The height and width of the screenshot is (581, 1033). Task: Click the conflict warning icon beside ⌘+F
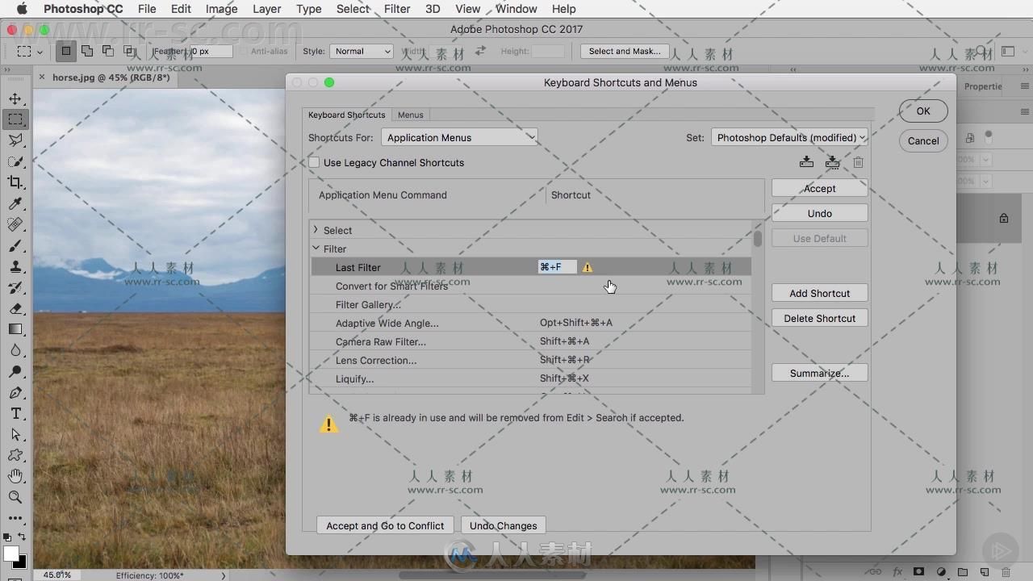point(588,267)
